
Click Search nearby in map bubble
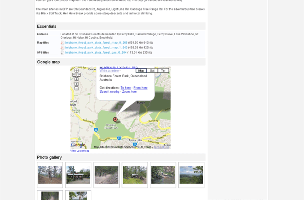(x=109, y=92)
